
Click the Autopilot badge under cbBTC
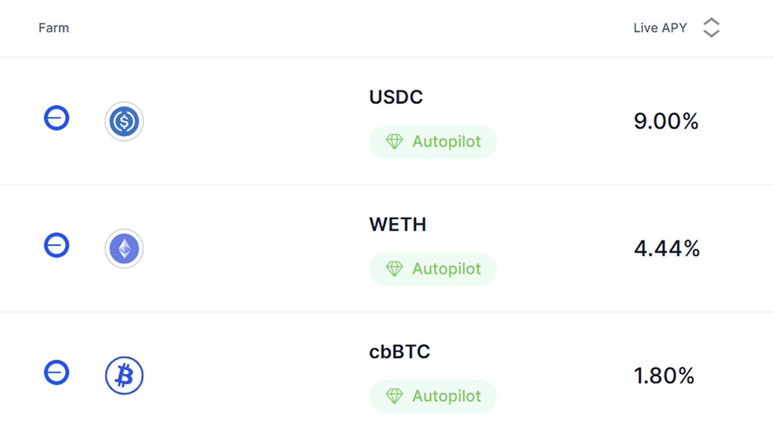pos(433,396)
